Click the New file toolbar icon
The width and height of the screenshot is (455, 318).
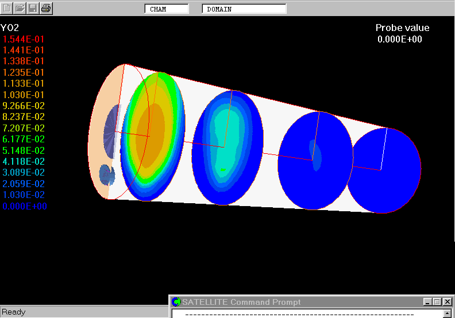[x=7, y=8]
